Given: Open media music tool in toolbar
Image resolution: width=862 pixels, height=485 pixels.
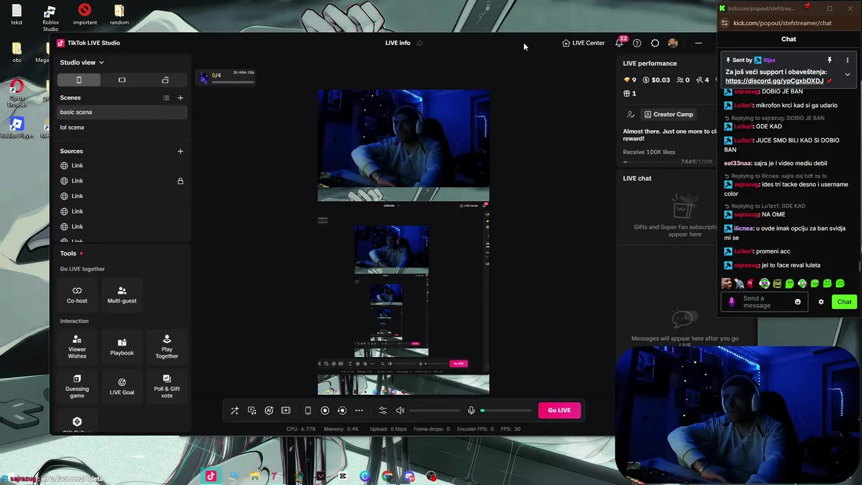Looking at the screenshot, I should (x=252, y=410).
